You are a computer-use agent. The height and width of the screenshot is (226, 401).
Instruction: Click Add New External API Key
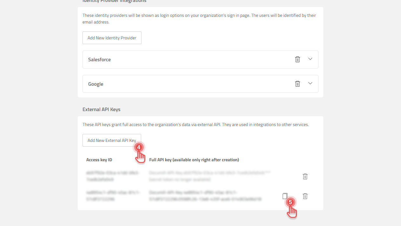[112, 140]
